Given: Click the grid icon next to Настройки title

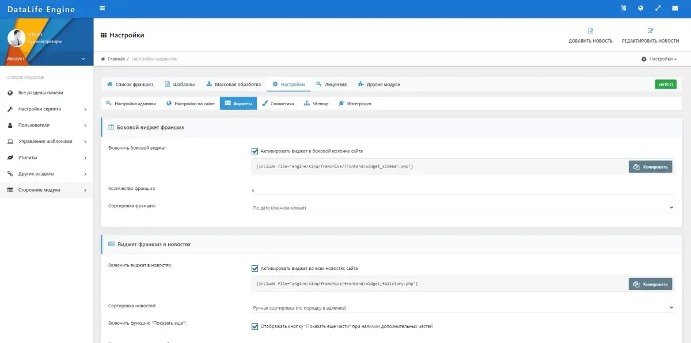Looking at the screenshot, I should (104, 35).
